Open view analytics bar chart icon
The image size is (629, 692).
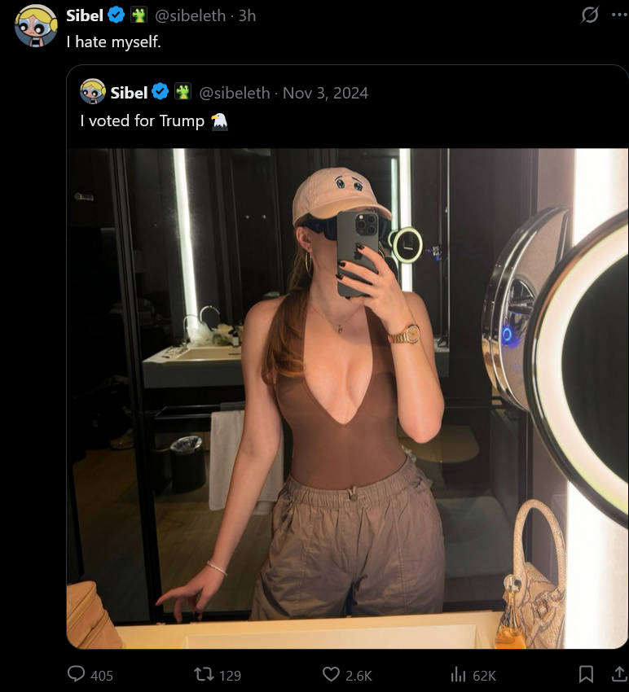(x=458, y=675)
